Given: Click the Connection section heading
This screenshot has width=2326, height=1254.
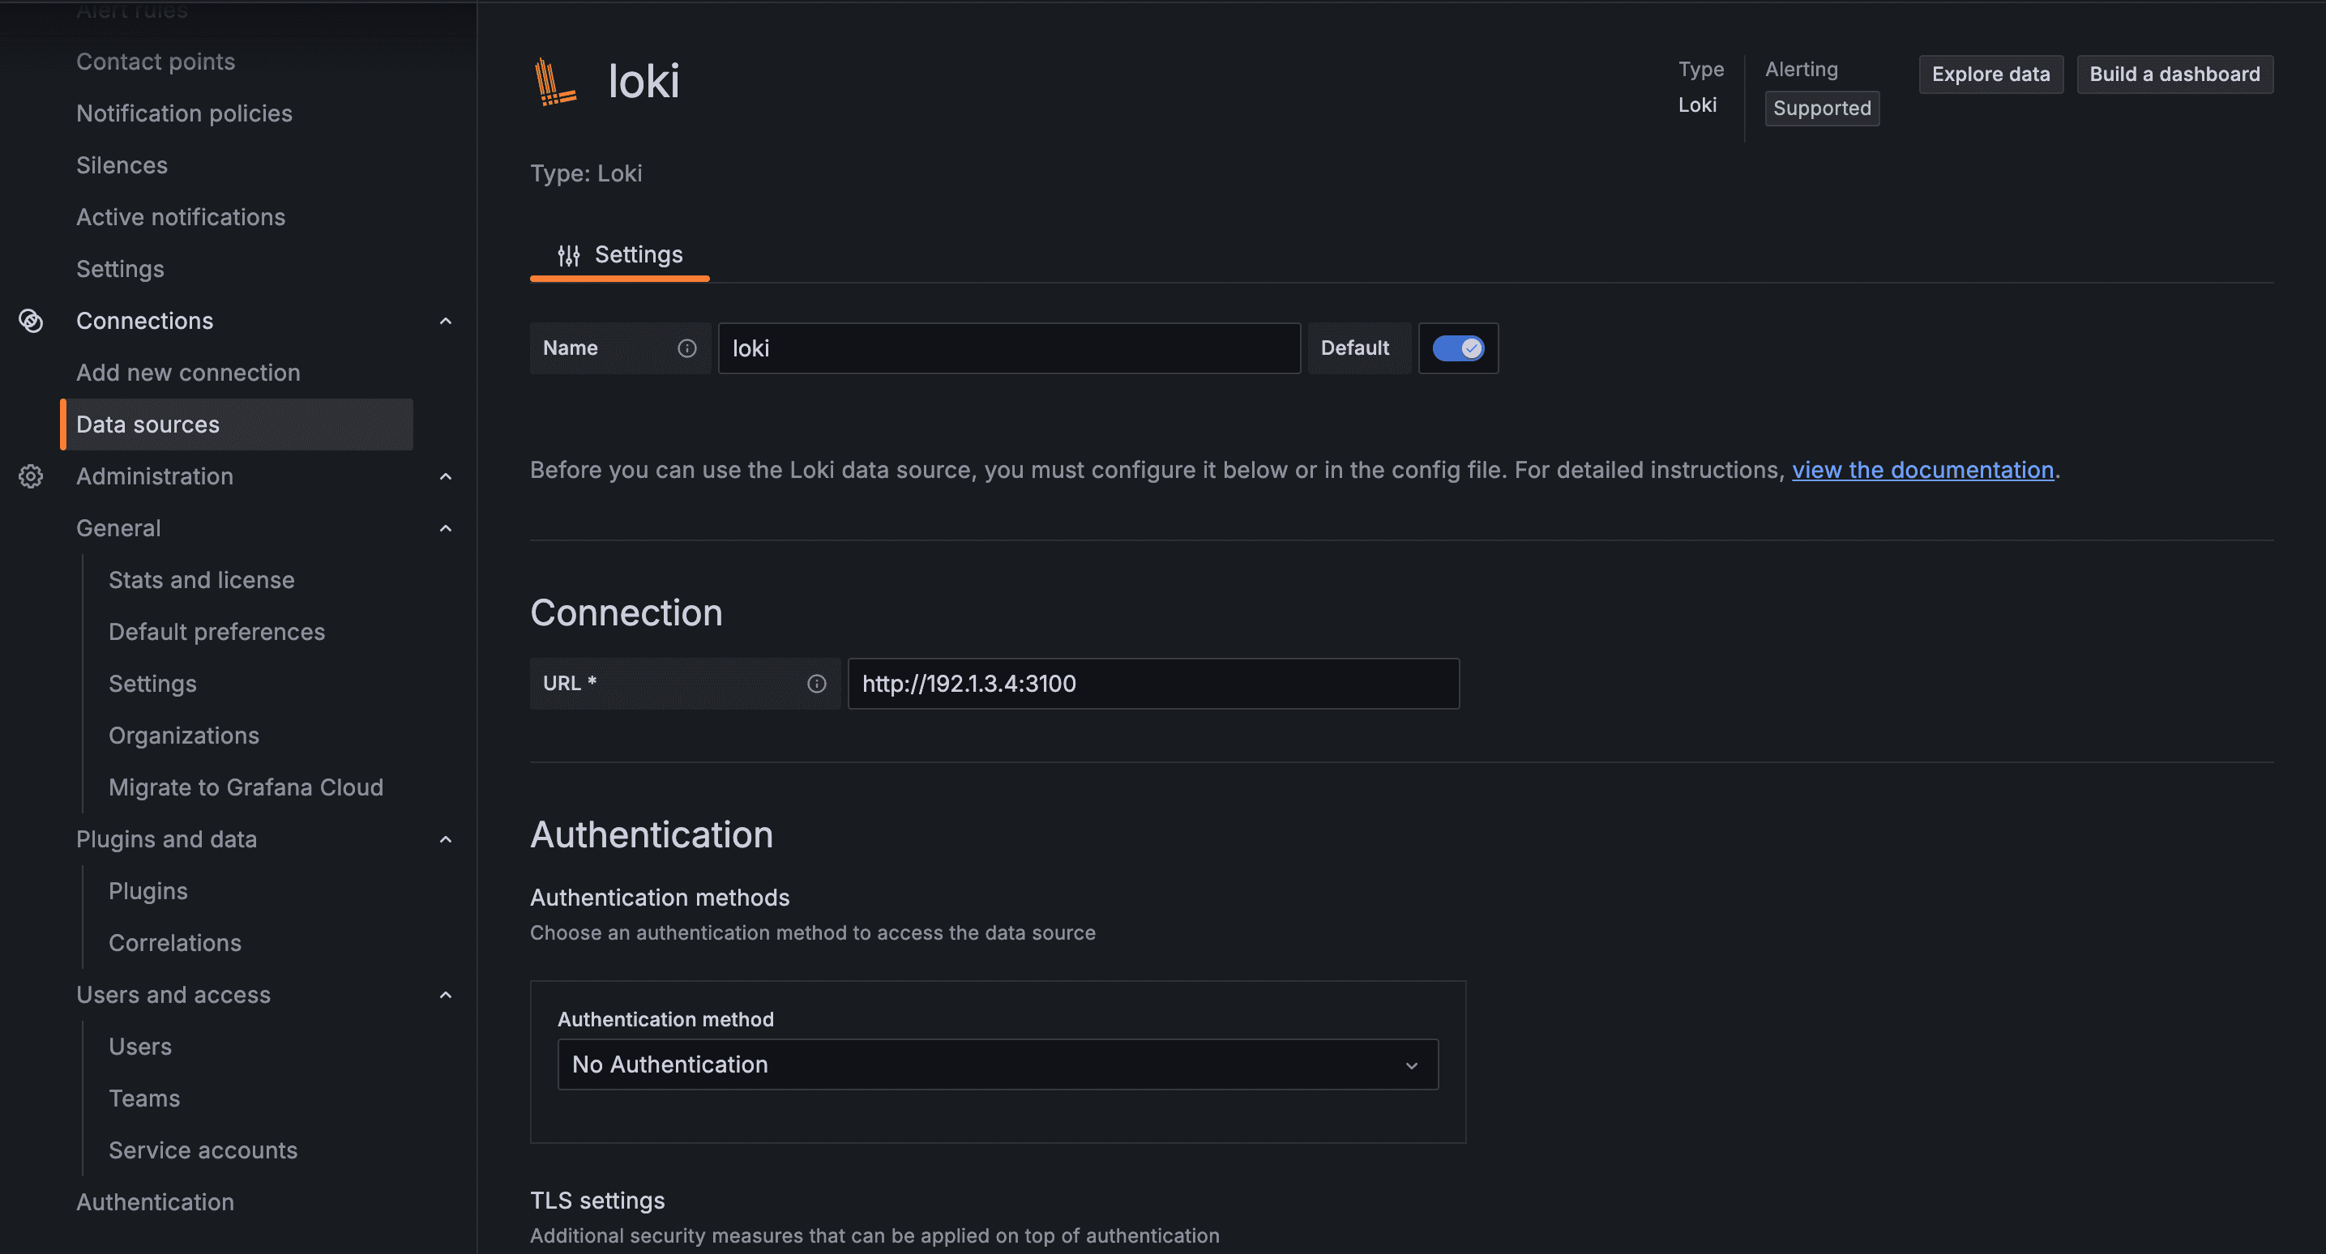Looking at the screenshot, I should tap(626, 613).
